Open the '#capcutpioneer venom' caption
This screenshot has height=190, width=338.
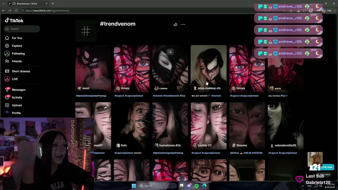(x=128, y=153)
